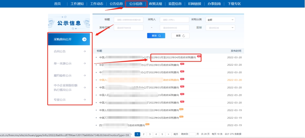The height and width of the screenshot is (138, 305).
Task: Click the arrow icon beside 中小企业预留份额执行情况公示
Action: pyautogui.click(x=85, y=88)
